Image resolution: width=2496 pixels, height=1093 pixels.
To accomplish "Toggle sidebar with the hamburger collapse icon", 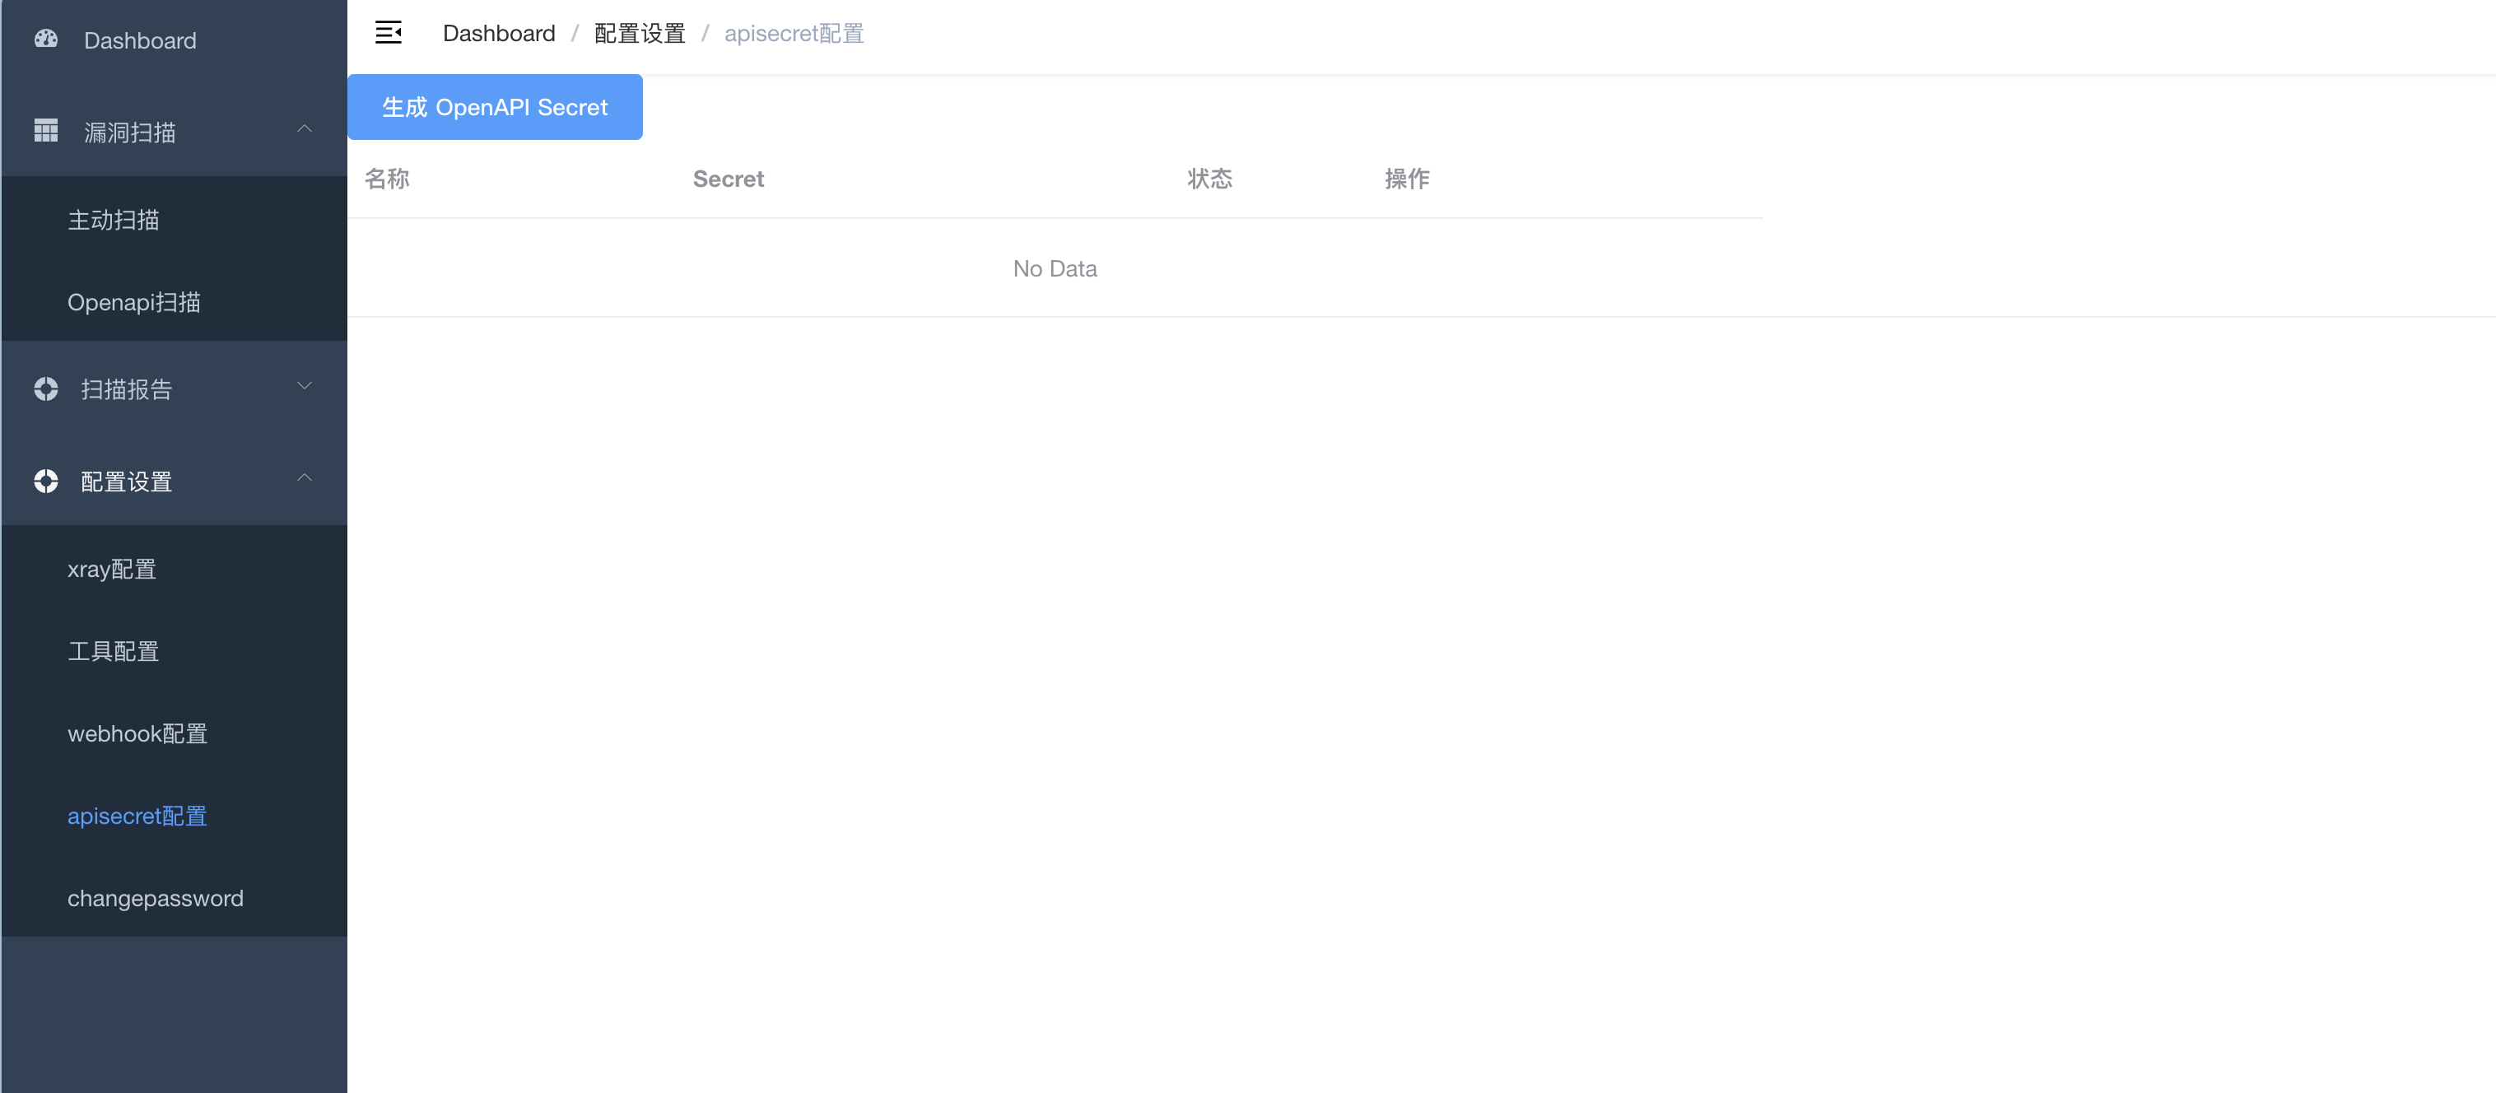I will (x=388, y=33).
